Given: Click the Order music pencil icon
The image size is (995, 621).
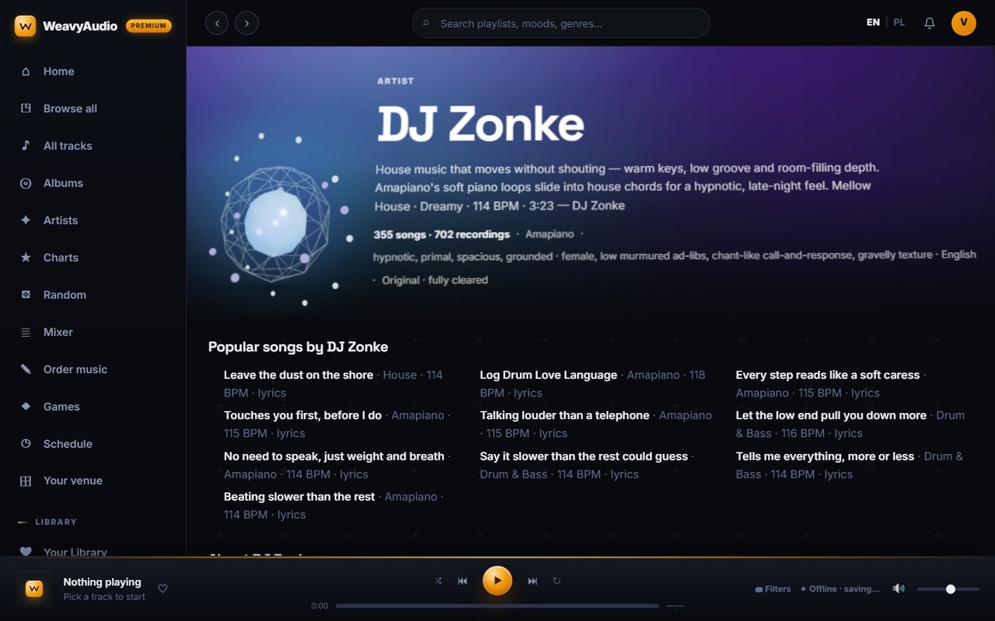Looking at the screenshot, I should [26, 369].
